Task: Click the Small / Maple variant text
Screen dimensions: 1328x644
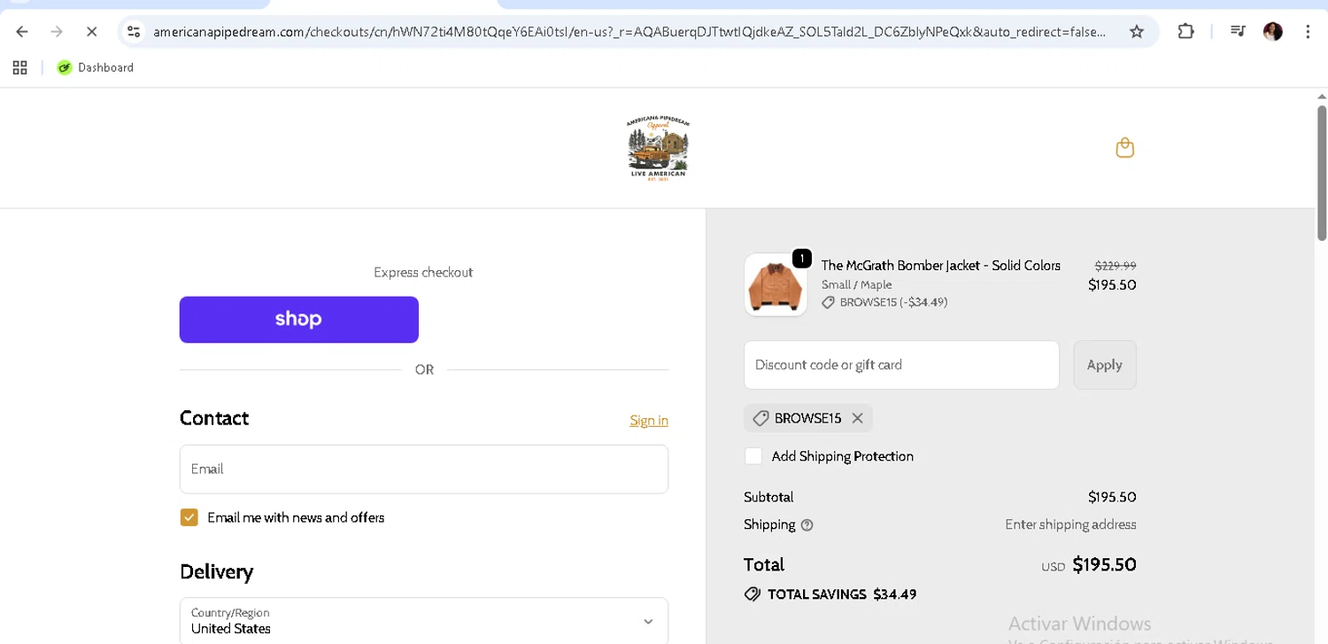Action: [856, 285]
